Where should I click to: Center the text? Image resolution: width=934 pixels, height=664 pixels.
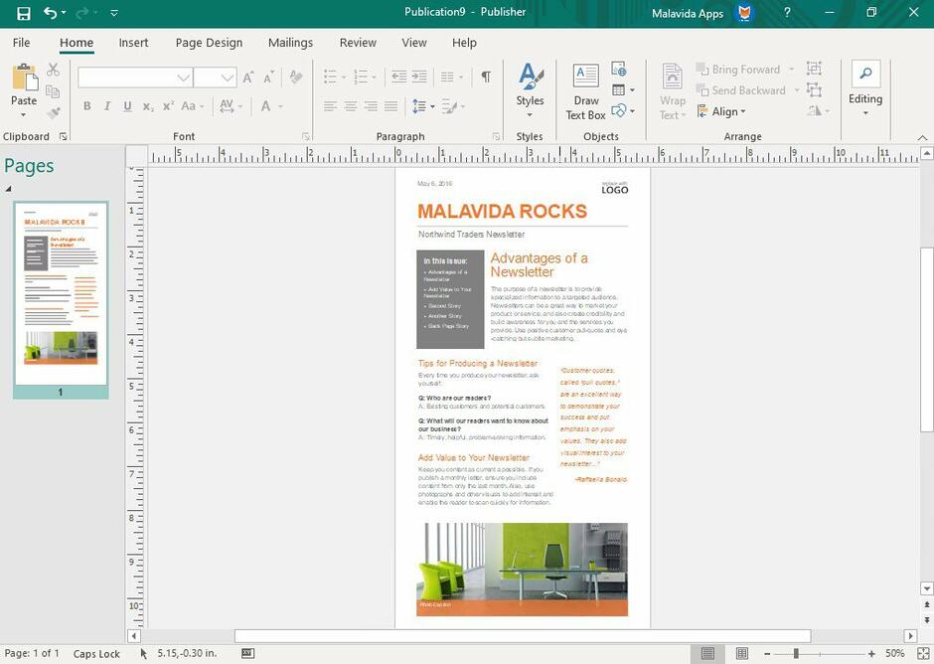[x=350, y=106]
